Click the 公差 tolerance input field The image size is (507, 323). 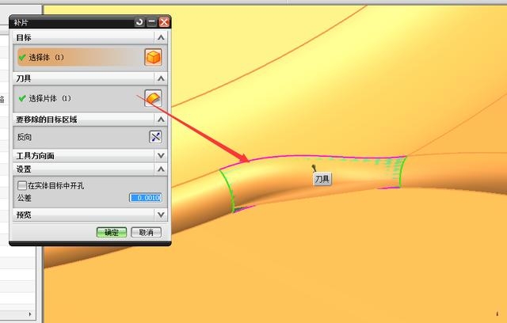pyautogui.click(x=146, y=198)
